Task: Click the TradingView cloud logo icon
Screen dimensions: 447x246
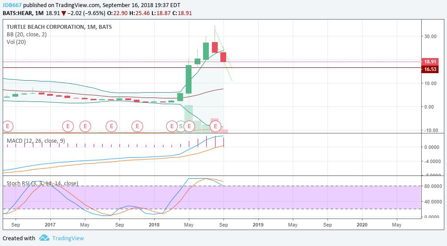Action: coord(44,238)
